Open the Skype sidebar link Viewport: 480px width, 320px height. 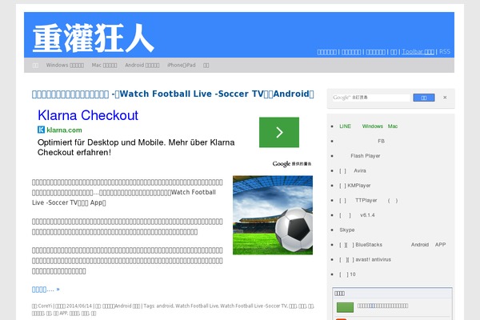347,230
